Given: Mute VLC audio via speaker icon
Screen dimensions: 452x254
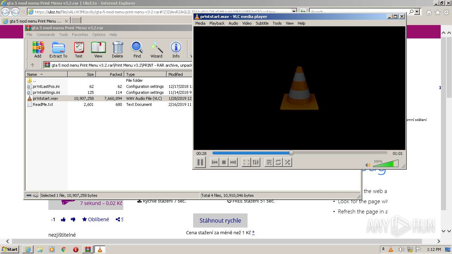Looking at the screenshot, I should pyautogui.click(x=368, y=165).
